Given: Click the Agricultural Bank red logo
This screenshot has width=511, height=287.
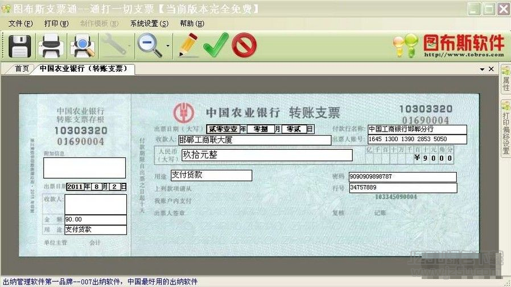Looking at the screenshot, I should 184,113.
